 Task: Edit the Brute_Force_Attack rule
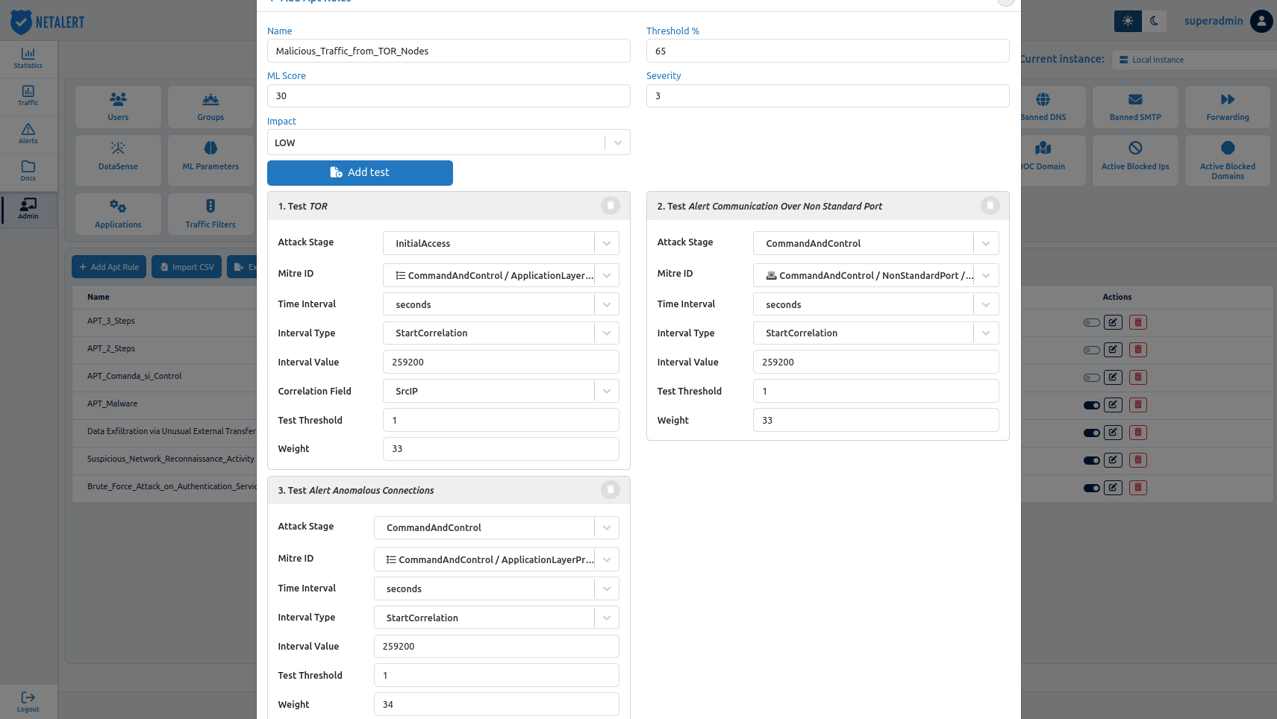pyautogui.click(x=1113, y=488)
